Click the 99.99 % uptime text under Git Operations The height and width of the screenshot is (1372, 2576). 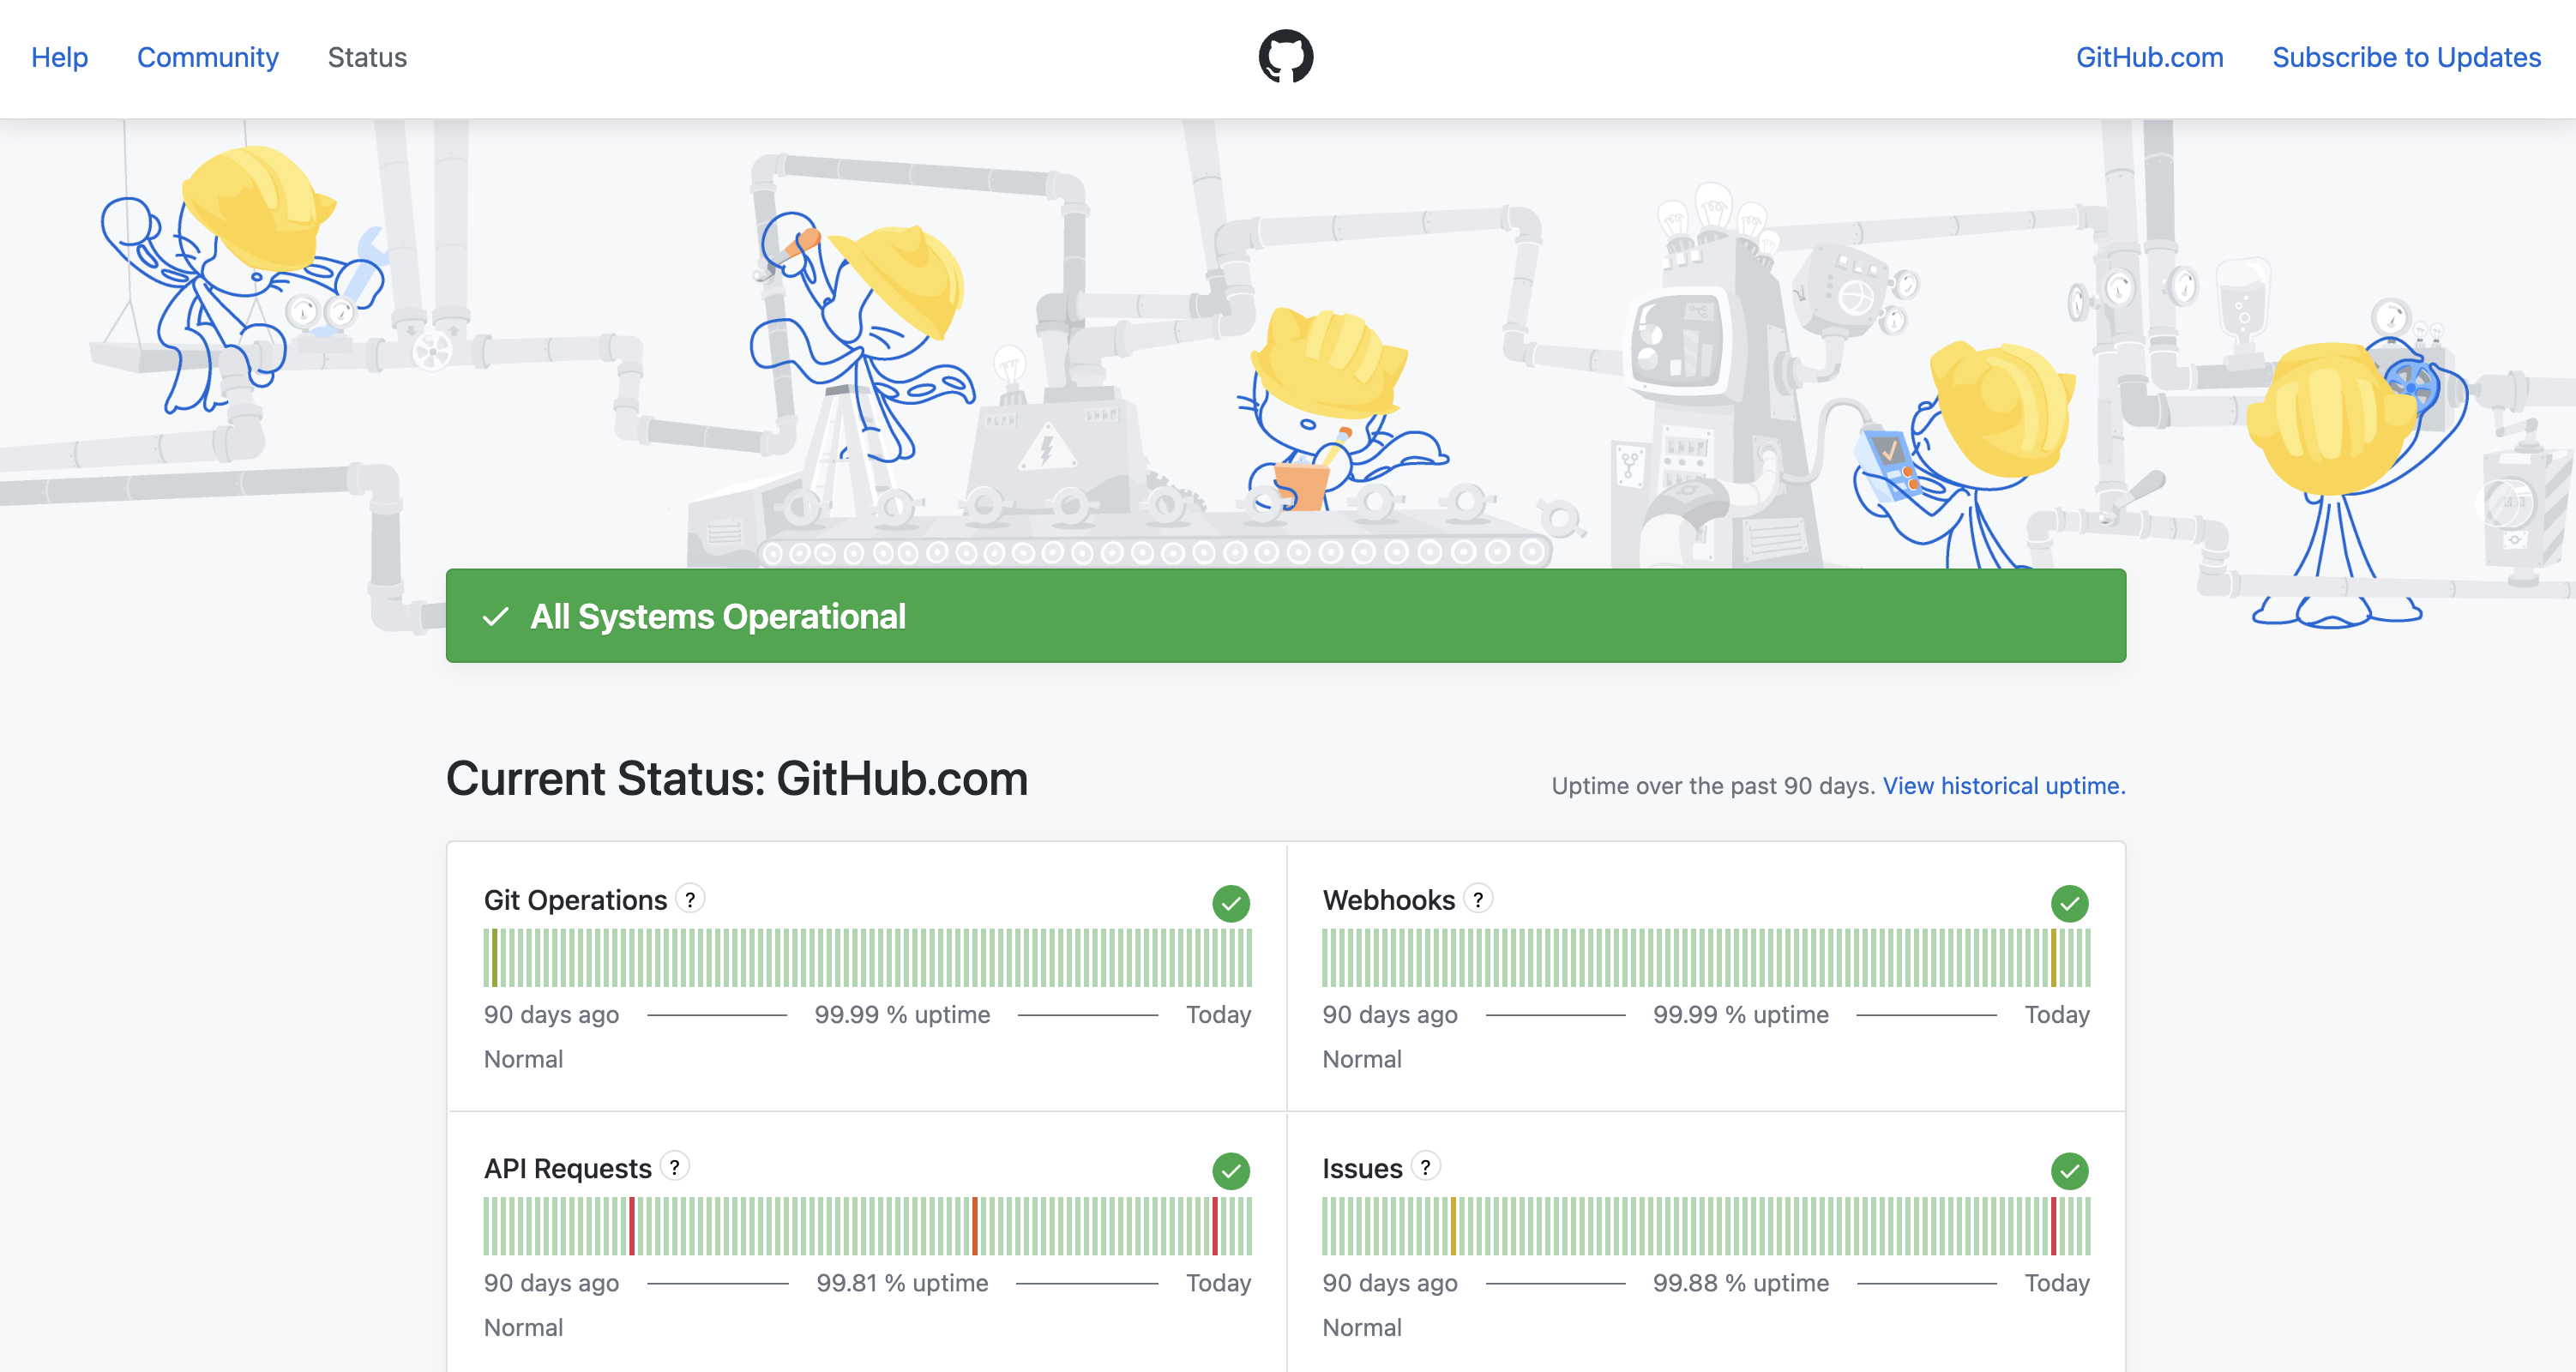click(902, 1015)
